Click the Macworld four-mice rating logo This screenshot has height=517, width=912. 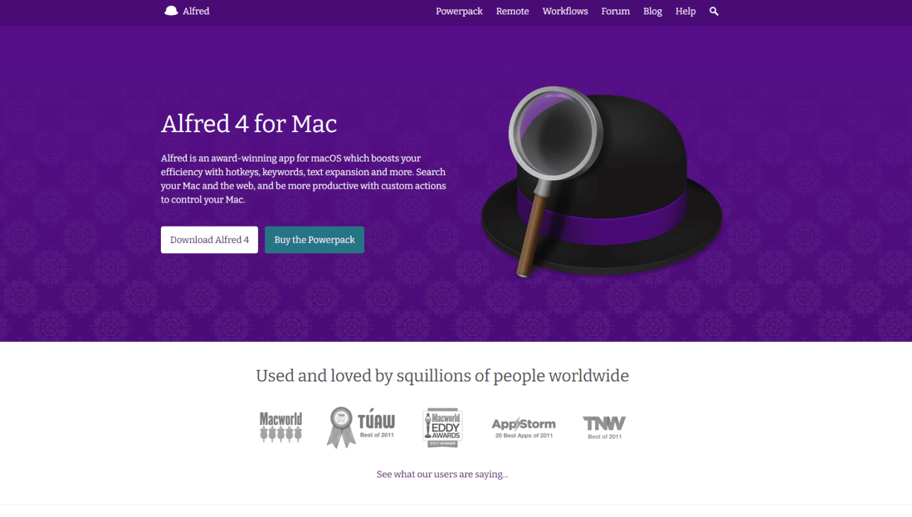click(x=281, y=427)
